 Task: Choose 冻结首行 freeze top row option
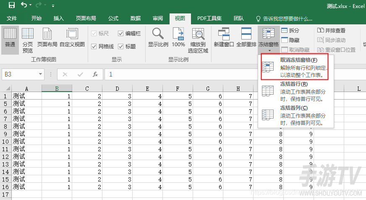[x=295, y=91]
